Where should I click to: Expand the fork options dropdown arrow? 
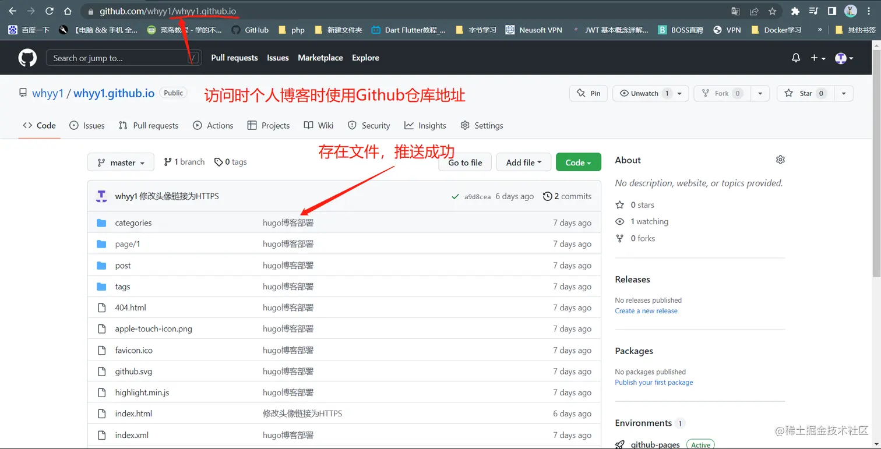click(760, 93)
